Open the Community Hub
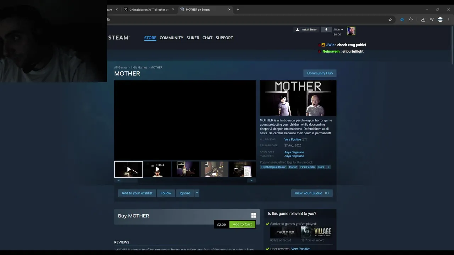The width and height of the screenshot is (454, 255). tap(320, 73)
